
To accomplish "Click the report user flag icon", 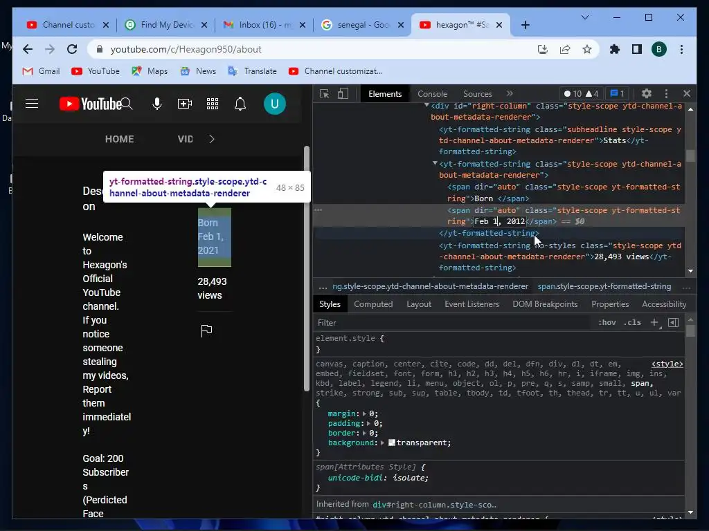I will (206, 330).
